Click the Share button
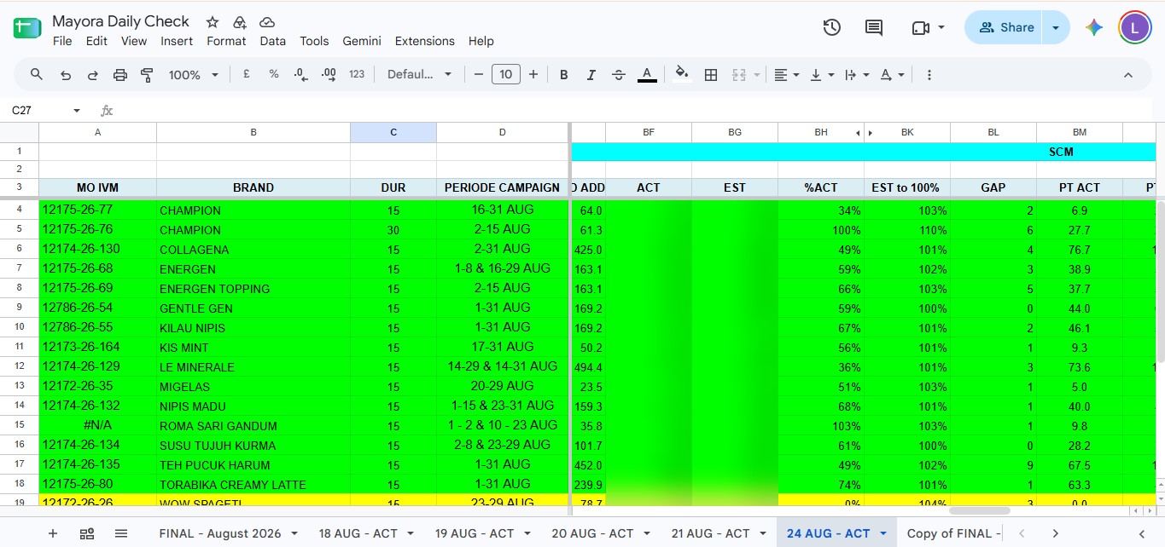Screen dimensions: 1165x547 tap(1005, 27)
